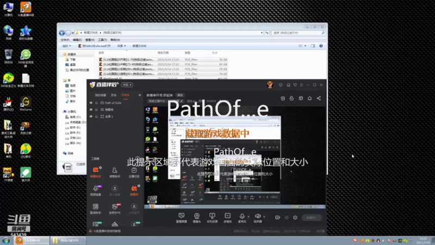Click the Explorer search input field
Viewport: 435px width, 245px height.
point(298,33)
